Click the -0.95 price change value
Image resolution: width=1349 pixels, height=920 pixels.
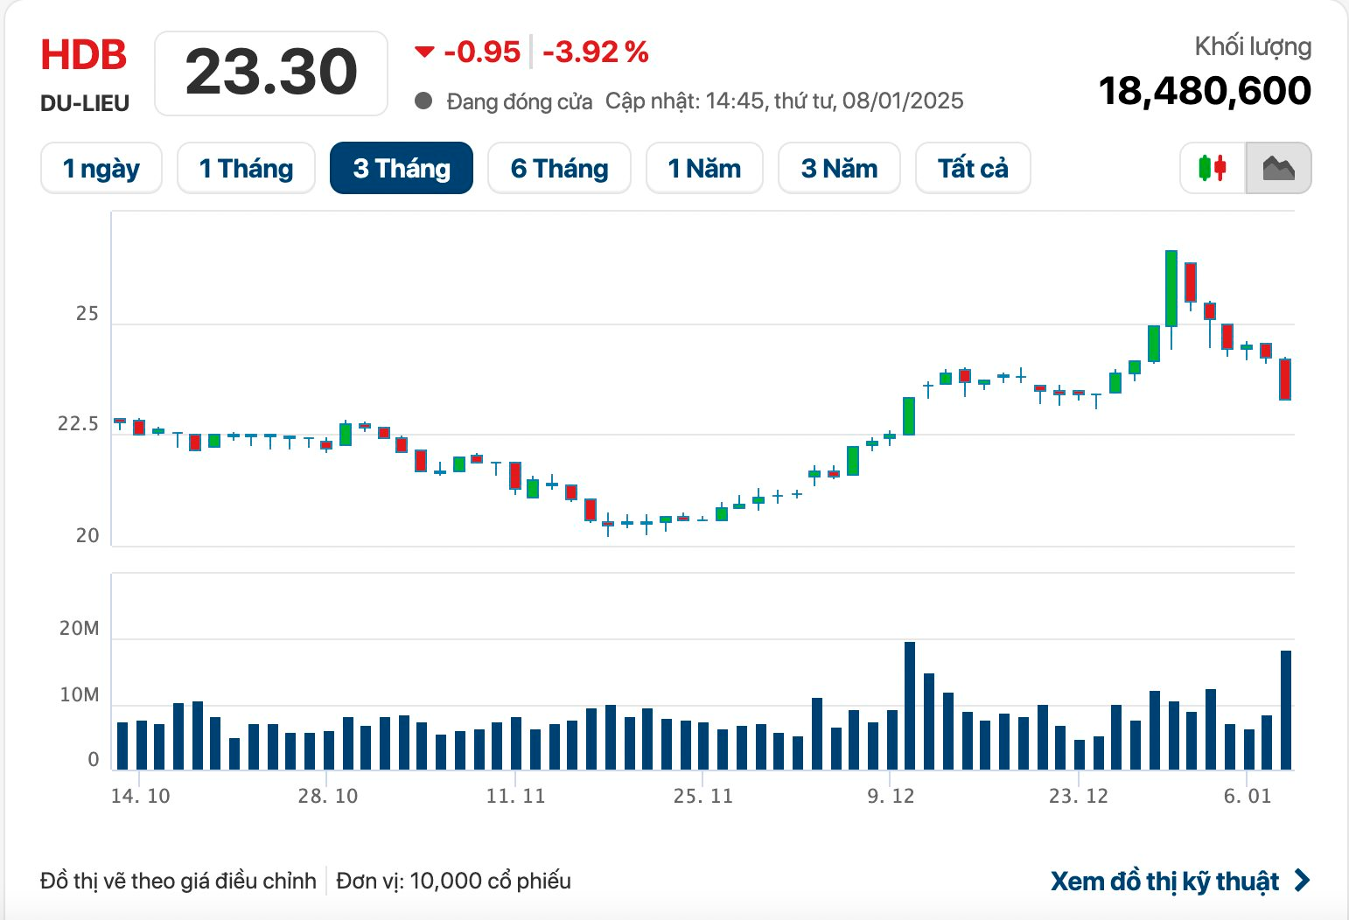pos(482,52)
